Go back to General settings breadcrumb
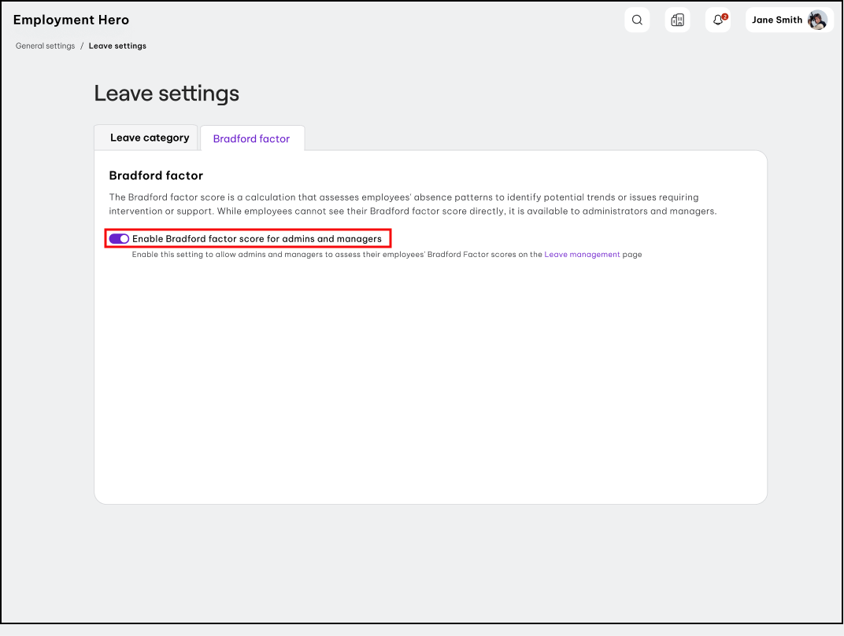This screenshot has height=636, width=844. point(45,46)
